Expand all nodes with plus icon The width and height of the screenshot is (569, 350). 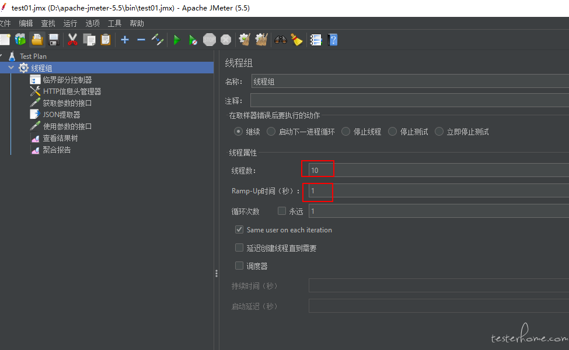point(125,40)
